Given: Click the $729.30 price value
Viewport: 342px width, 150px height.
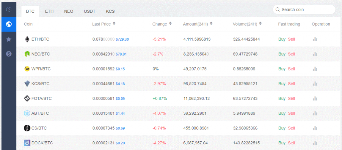Looking at the screenshot, I should click(122, 39).
